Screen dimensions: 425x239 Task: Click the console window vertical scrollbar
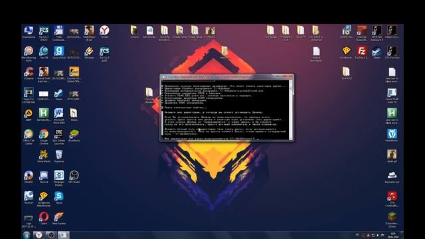(x=291, y=110)
